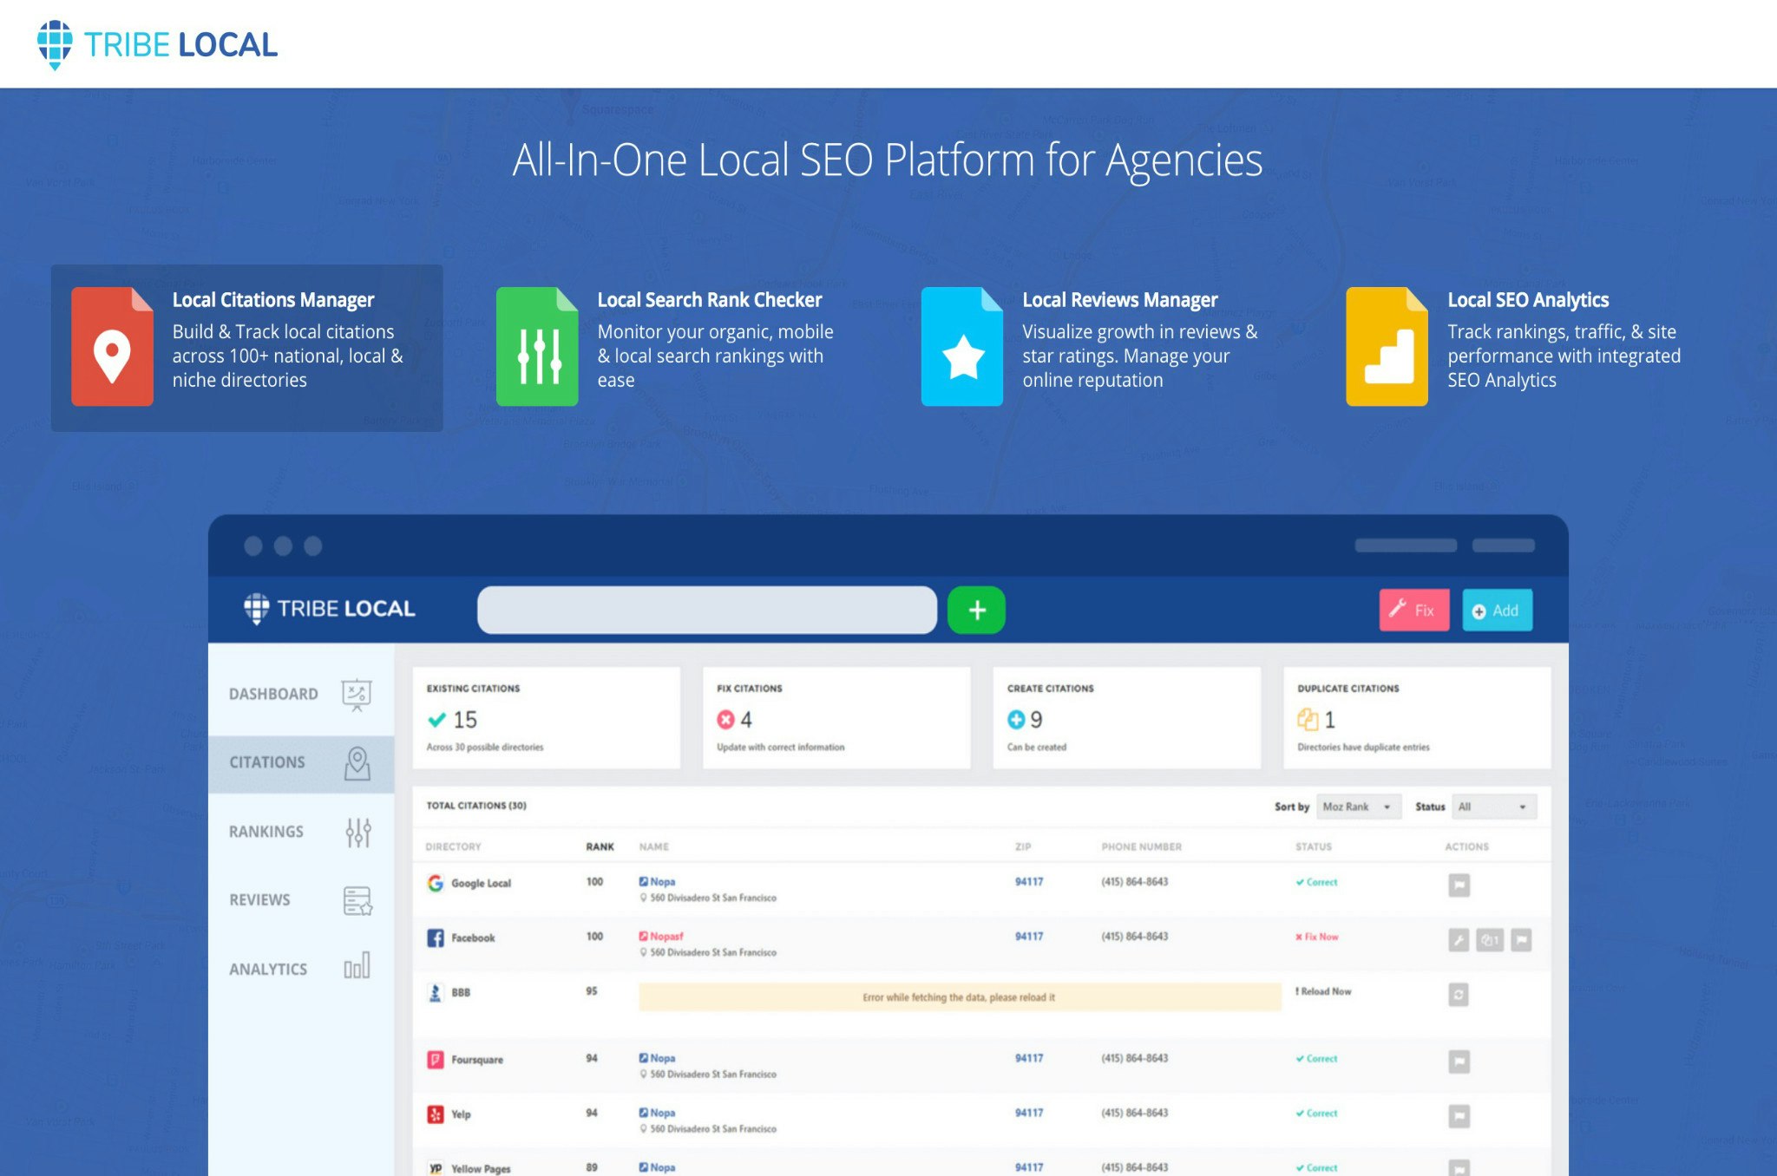Click the wrench icon in the Facebook row
This screenshot has height=1176, width=1777.
click(x=1459, y=939)
